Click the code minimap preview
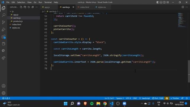190x107 pixels. 182,20
